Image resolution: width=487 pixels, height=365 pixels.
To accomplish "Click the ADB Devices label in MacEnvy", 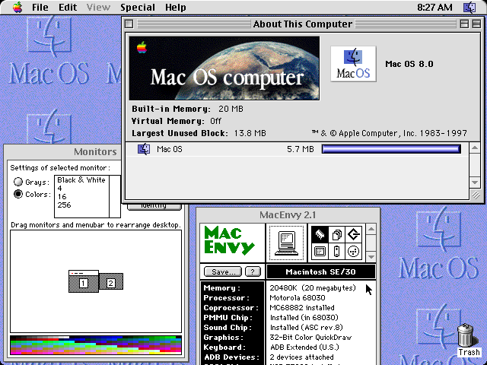I will pos(231,357).
